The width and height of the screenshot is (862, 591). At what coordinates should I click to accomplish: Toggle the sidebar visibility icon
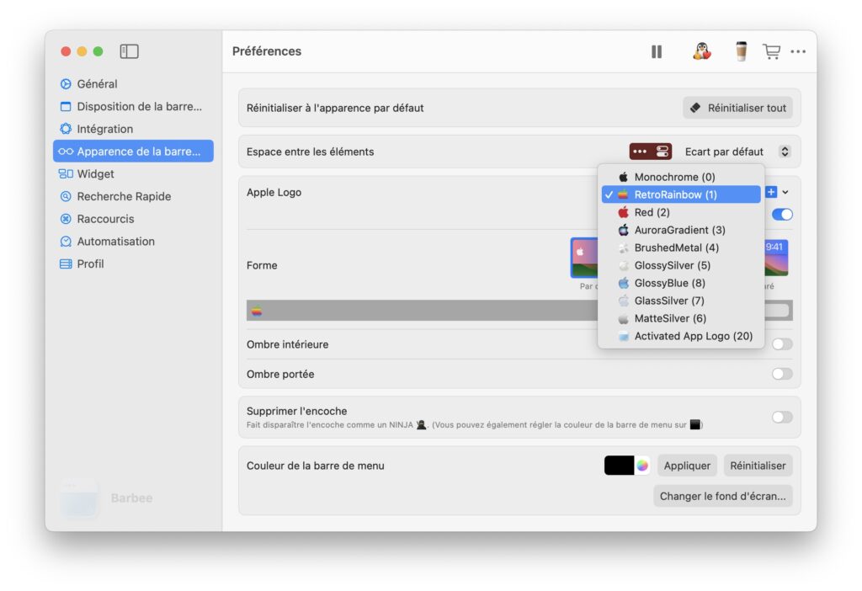pyautogui.click(x=129, y=51)
